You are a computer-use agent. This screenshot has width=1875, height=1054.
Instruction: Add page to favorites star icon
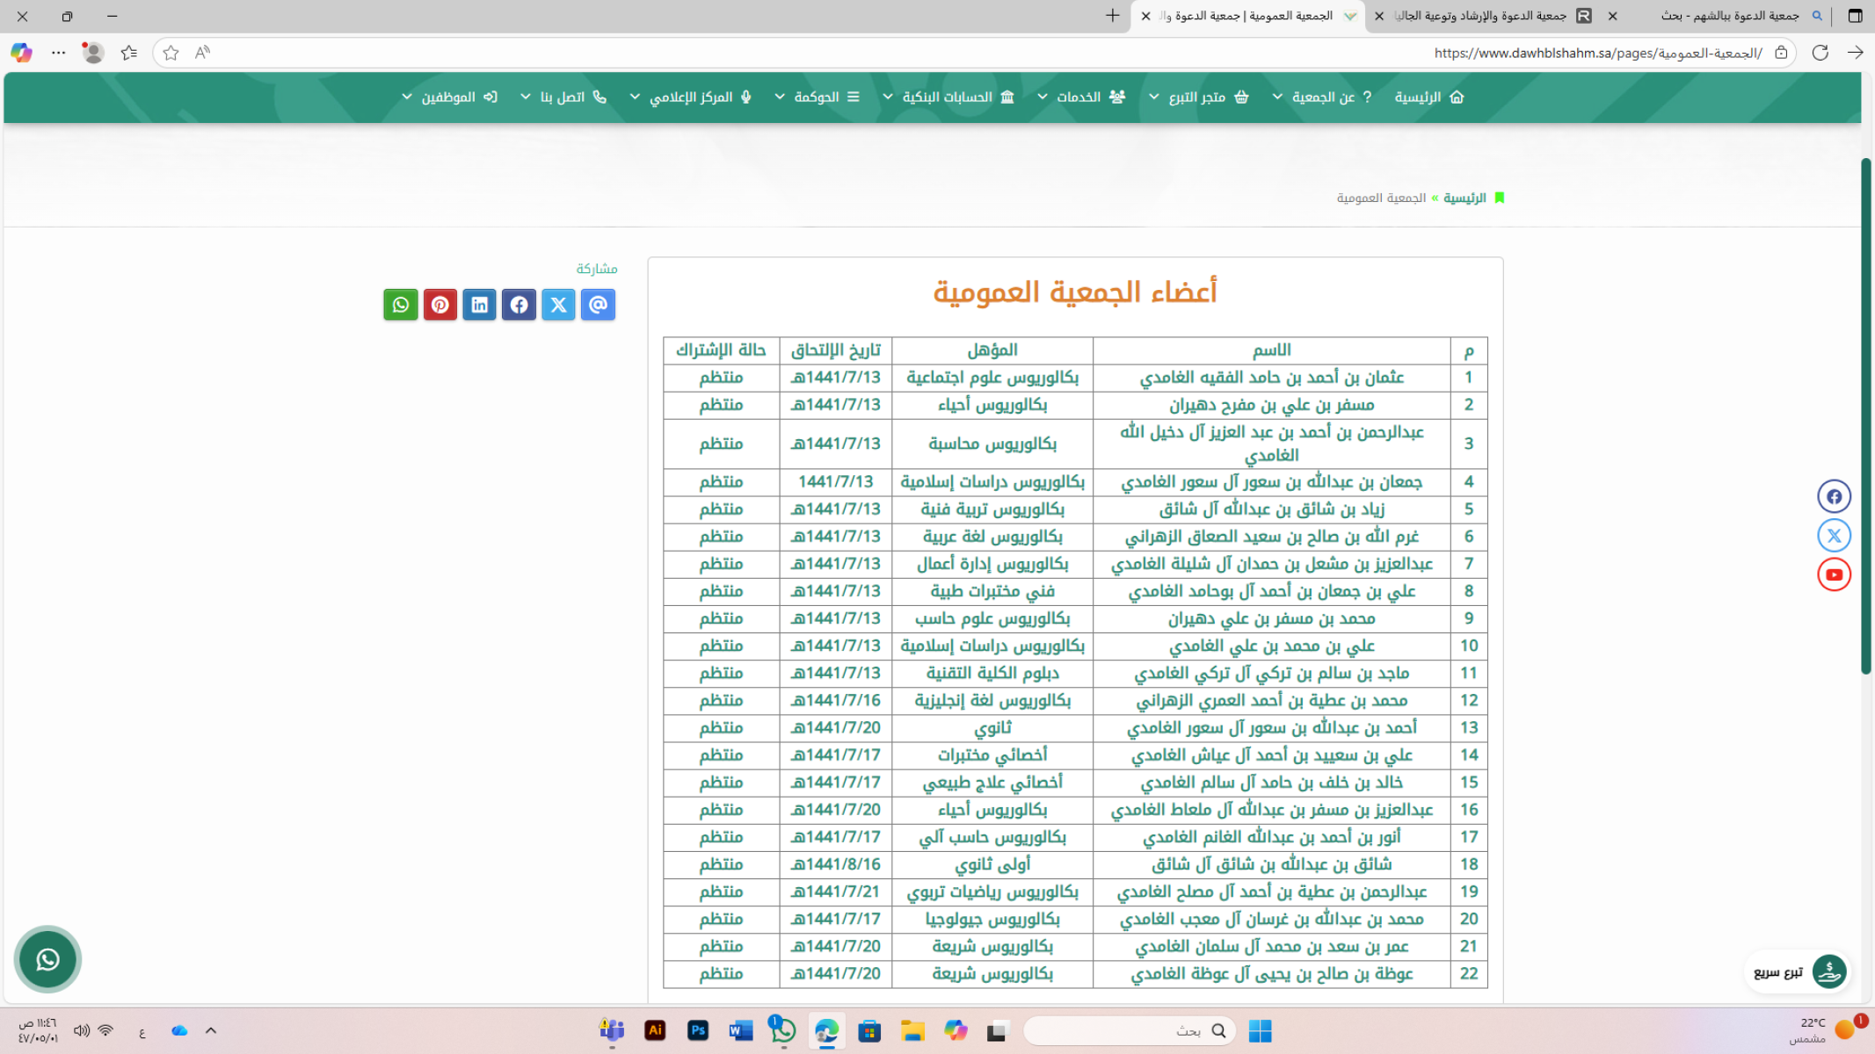tap(171, 53)
